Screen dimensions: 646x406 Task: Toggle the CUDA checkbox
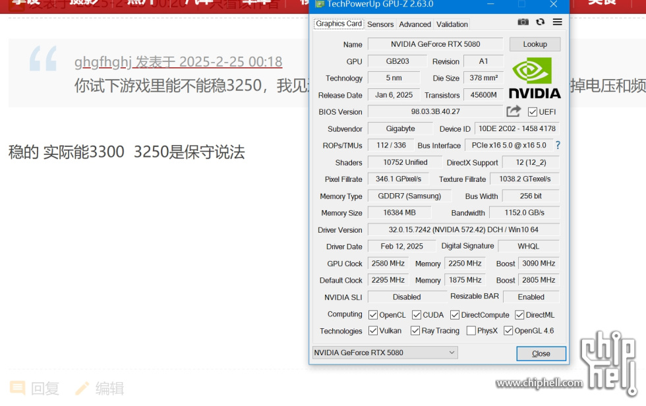point(417,315)
